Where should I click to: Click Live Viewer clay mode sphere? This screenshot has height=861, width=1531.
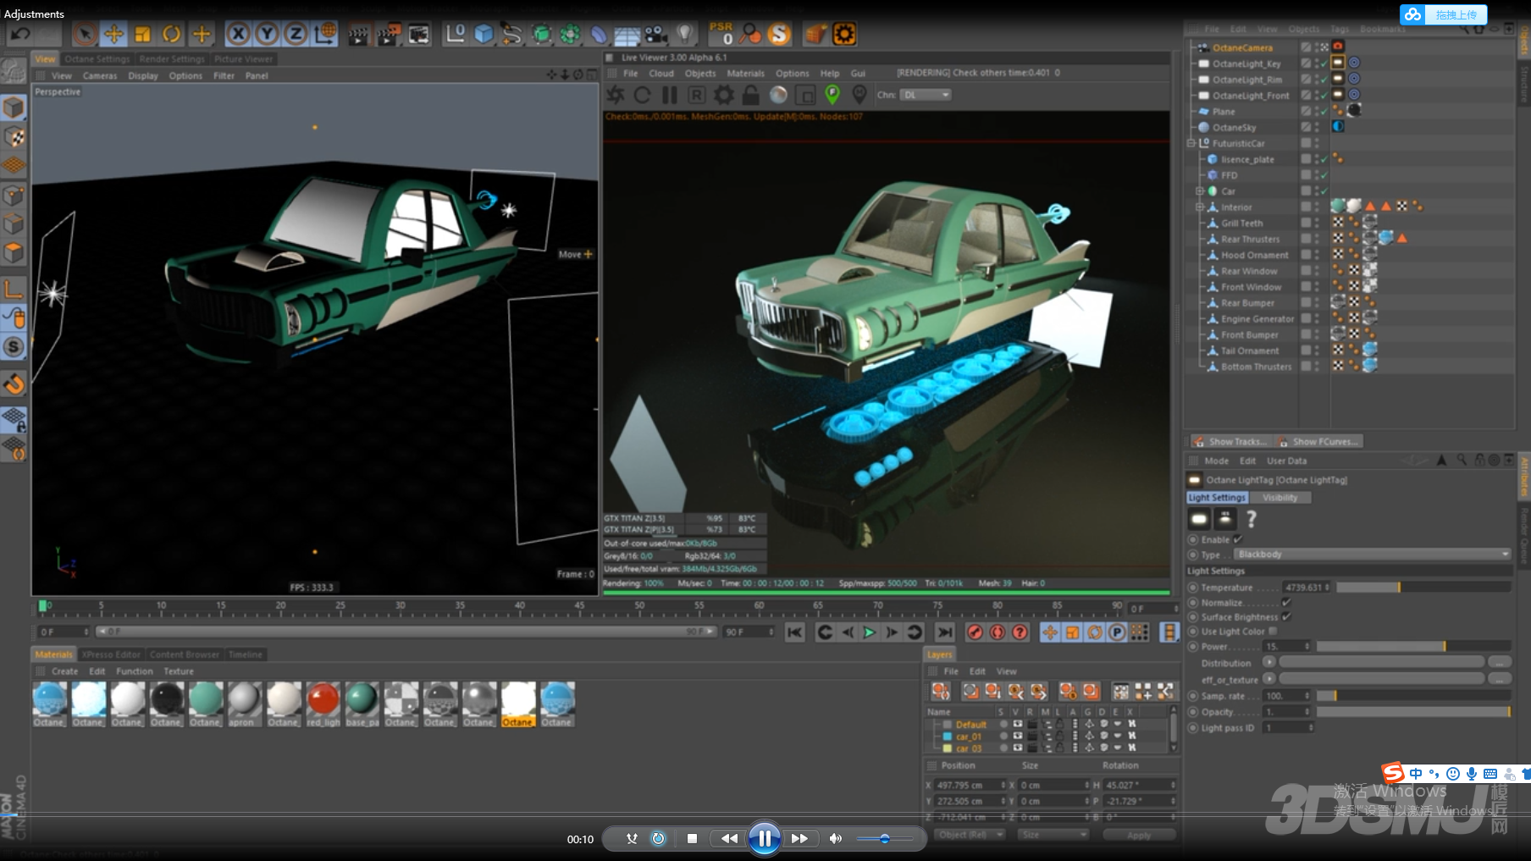click(778, 95)
